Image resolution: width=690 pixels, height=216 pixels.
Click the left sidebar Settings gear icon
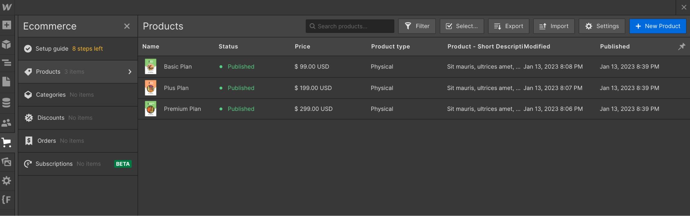pyautogui.click(x=7, y=181)
